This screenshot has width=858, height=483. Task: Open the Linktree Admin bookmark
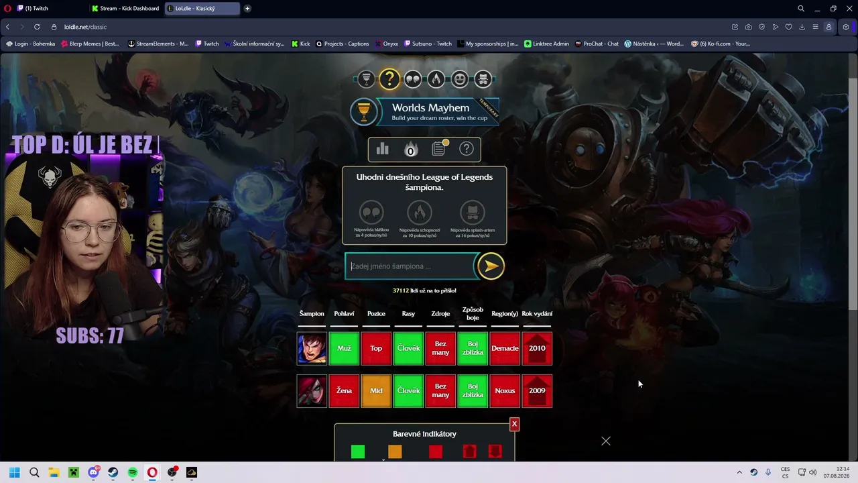point(546,44)
